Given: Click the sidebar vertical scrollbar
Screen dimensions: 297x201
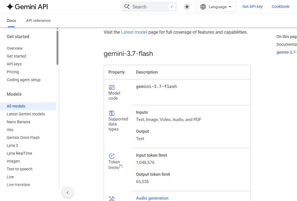Looking at the screenshot, I should pos(57,48).
